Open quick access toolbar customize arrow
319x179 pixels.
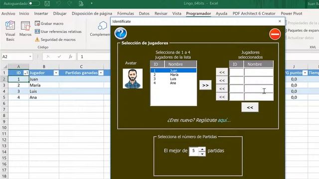pos(92,3)
